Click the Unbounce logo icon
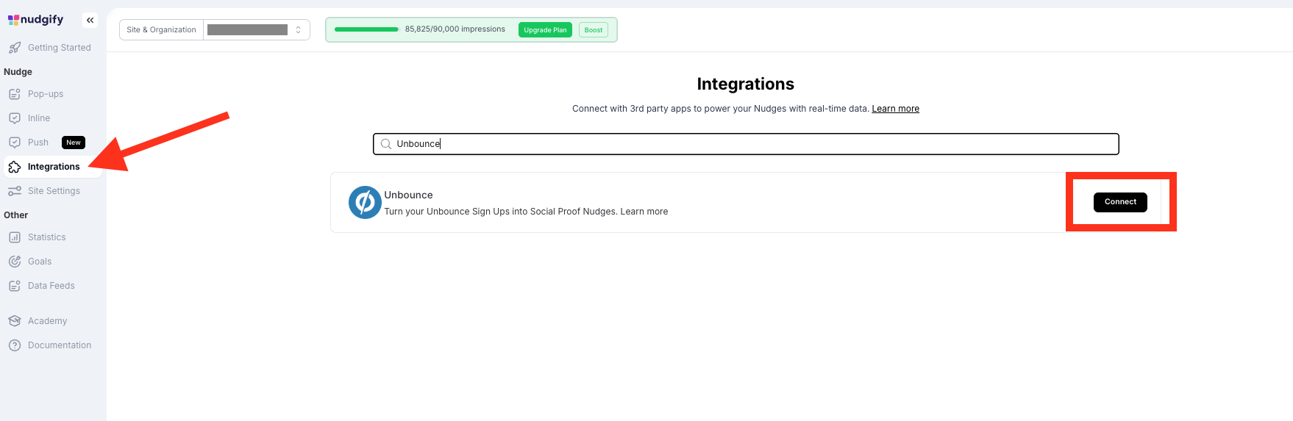The height and width of the screenshot is (421, 1293). pyautogui.click(x=365, y=203)
